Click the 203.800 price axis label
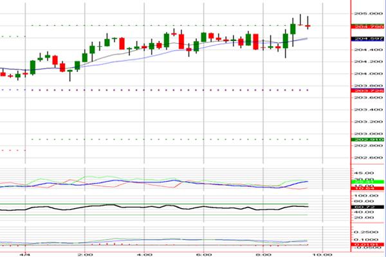The width and height of the screenshot is (386, 257). point(368,85)
